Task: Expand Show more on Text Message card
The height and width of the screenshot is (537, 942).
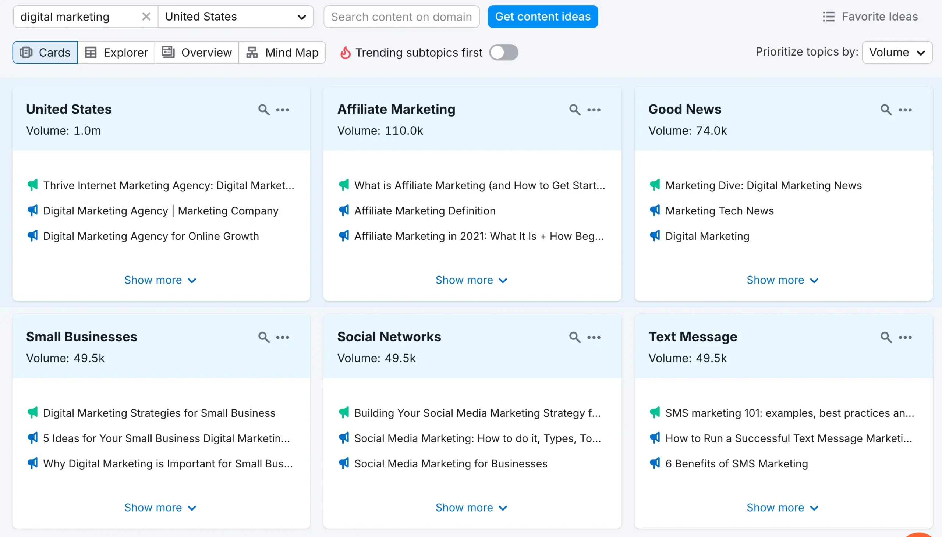Action: coord(782,508)
